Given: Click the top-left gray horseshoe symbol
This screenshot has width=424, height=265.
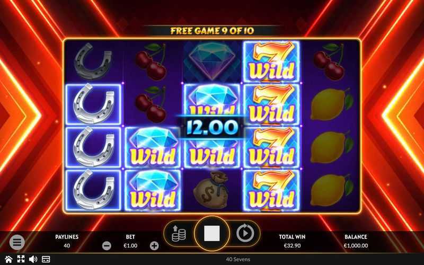Looking at the screenshot, I should click(x=93, y=61).
